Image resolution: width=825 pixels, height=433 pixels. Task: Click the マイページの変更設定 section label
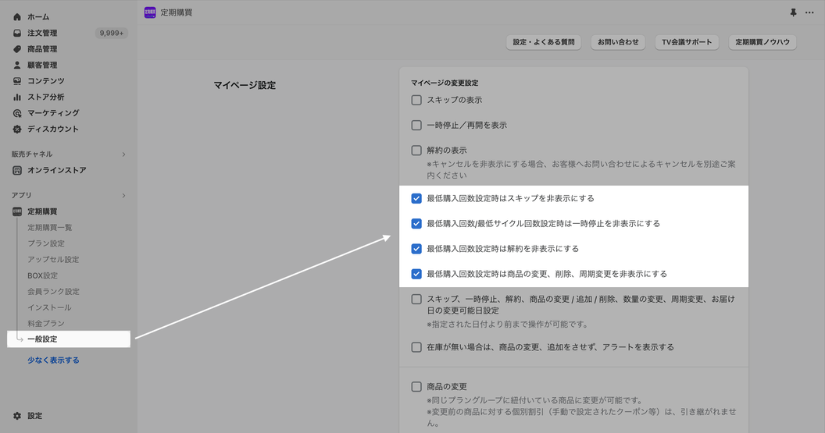point(445,83)
